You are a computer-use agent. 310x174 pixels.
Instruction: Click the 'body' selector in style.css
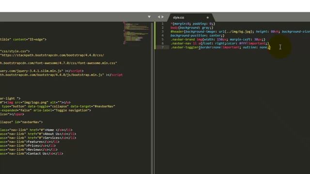click(x=174, y=28)
